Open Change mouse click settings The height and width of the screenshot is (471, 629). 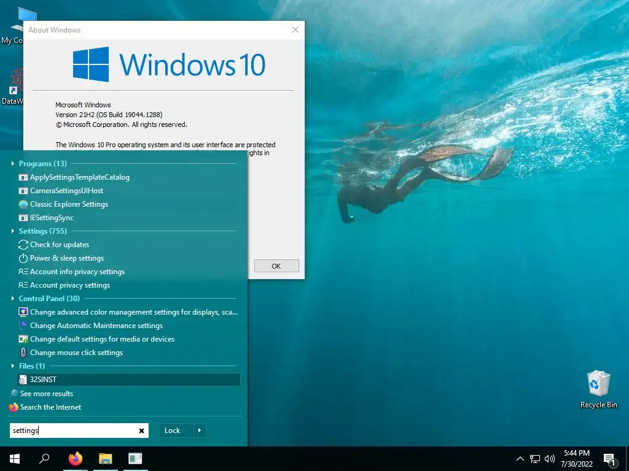coord(128,353)
